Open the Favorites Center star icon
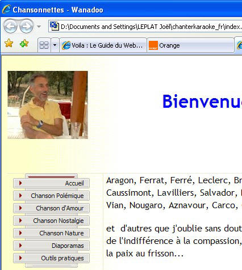 pos(9,43)
